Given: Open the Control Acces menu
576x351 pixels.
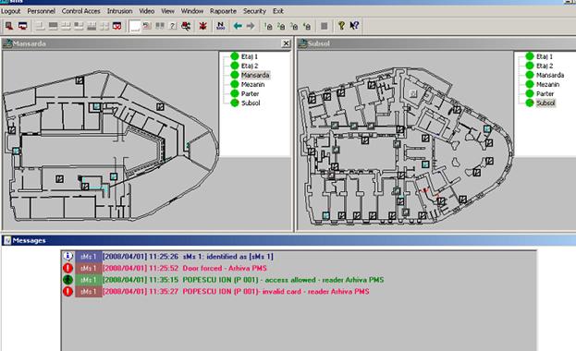Looking at the screenshot, I should pyautogui.click(x=80, y=11).
